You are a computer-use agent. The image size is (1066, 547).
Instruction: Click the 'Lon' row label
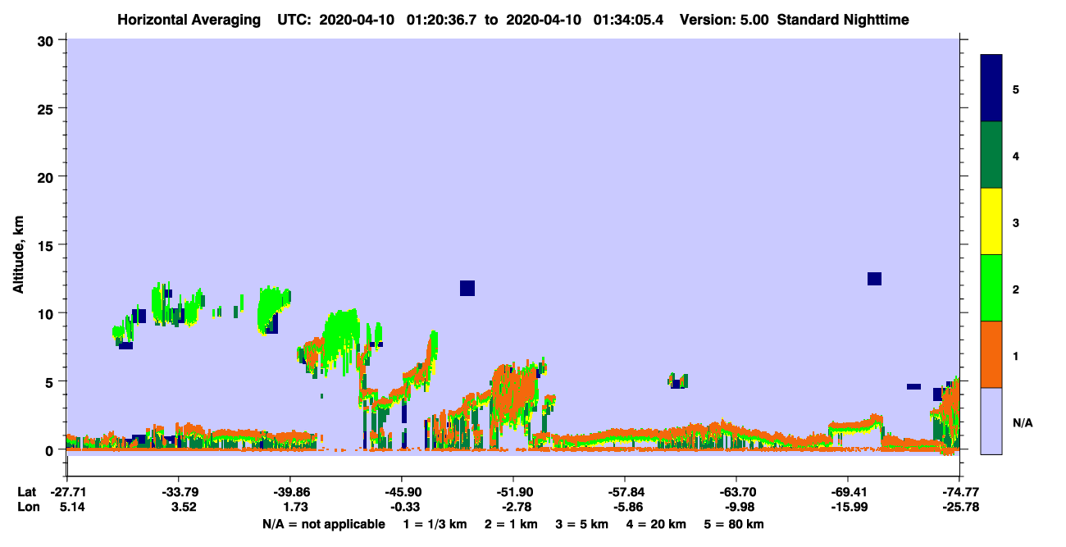[27, 508]
